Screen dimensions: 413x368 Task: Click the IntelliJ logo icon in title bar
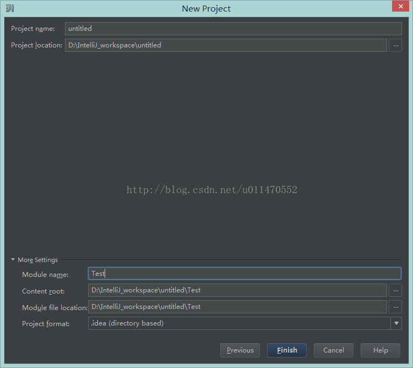click(10, 8)
